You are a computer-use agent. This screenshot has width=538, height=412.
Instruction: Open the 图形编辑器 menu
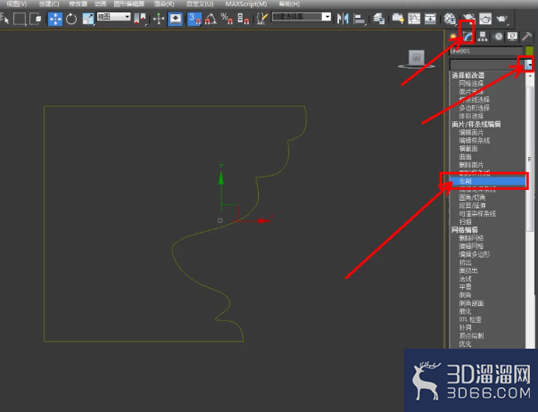tap(129, 4)
